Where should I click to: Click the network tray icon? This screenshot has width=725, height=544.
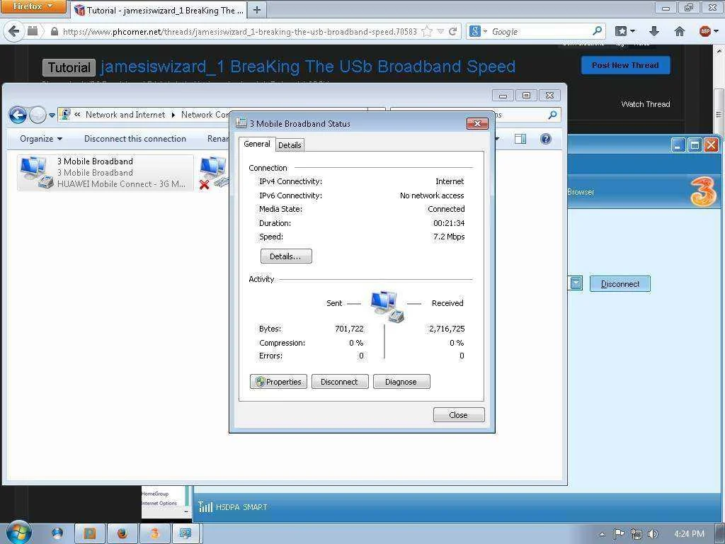(x=636, y=534)
